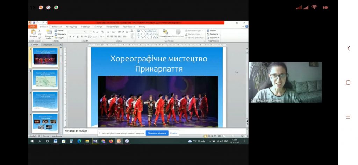Toggle bold text formatting in the ribbon
This screenshot has height=165, width=358.
pyautogui.click(x=70, y=37)
